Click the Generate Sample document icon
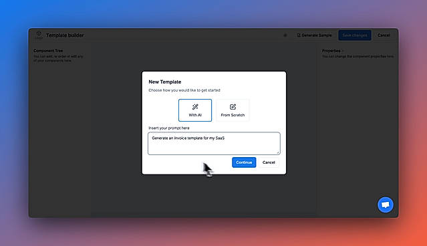 click(299, 35)
